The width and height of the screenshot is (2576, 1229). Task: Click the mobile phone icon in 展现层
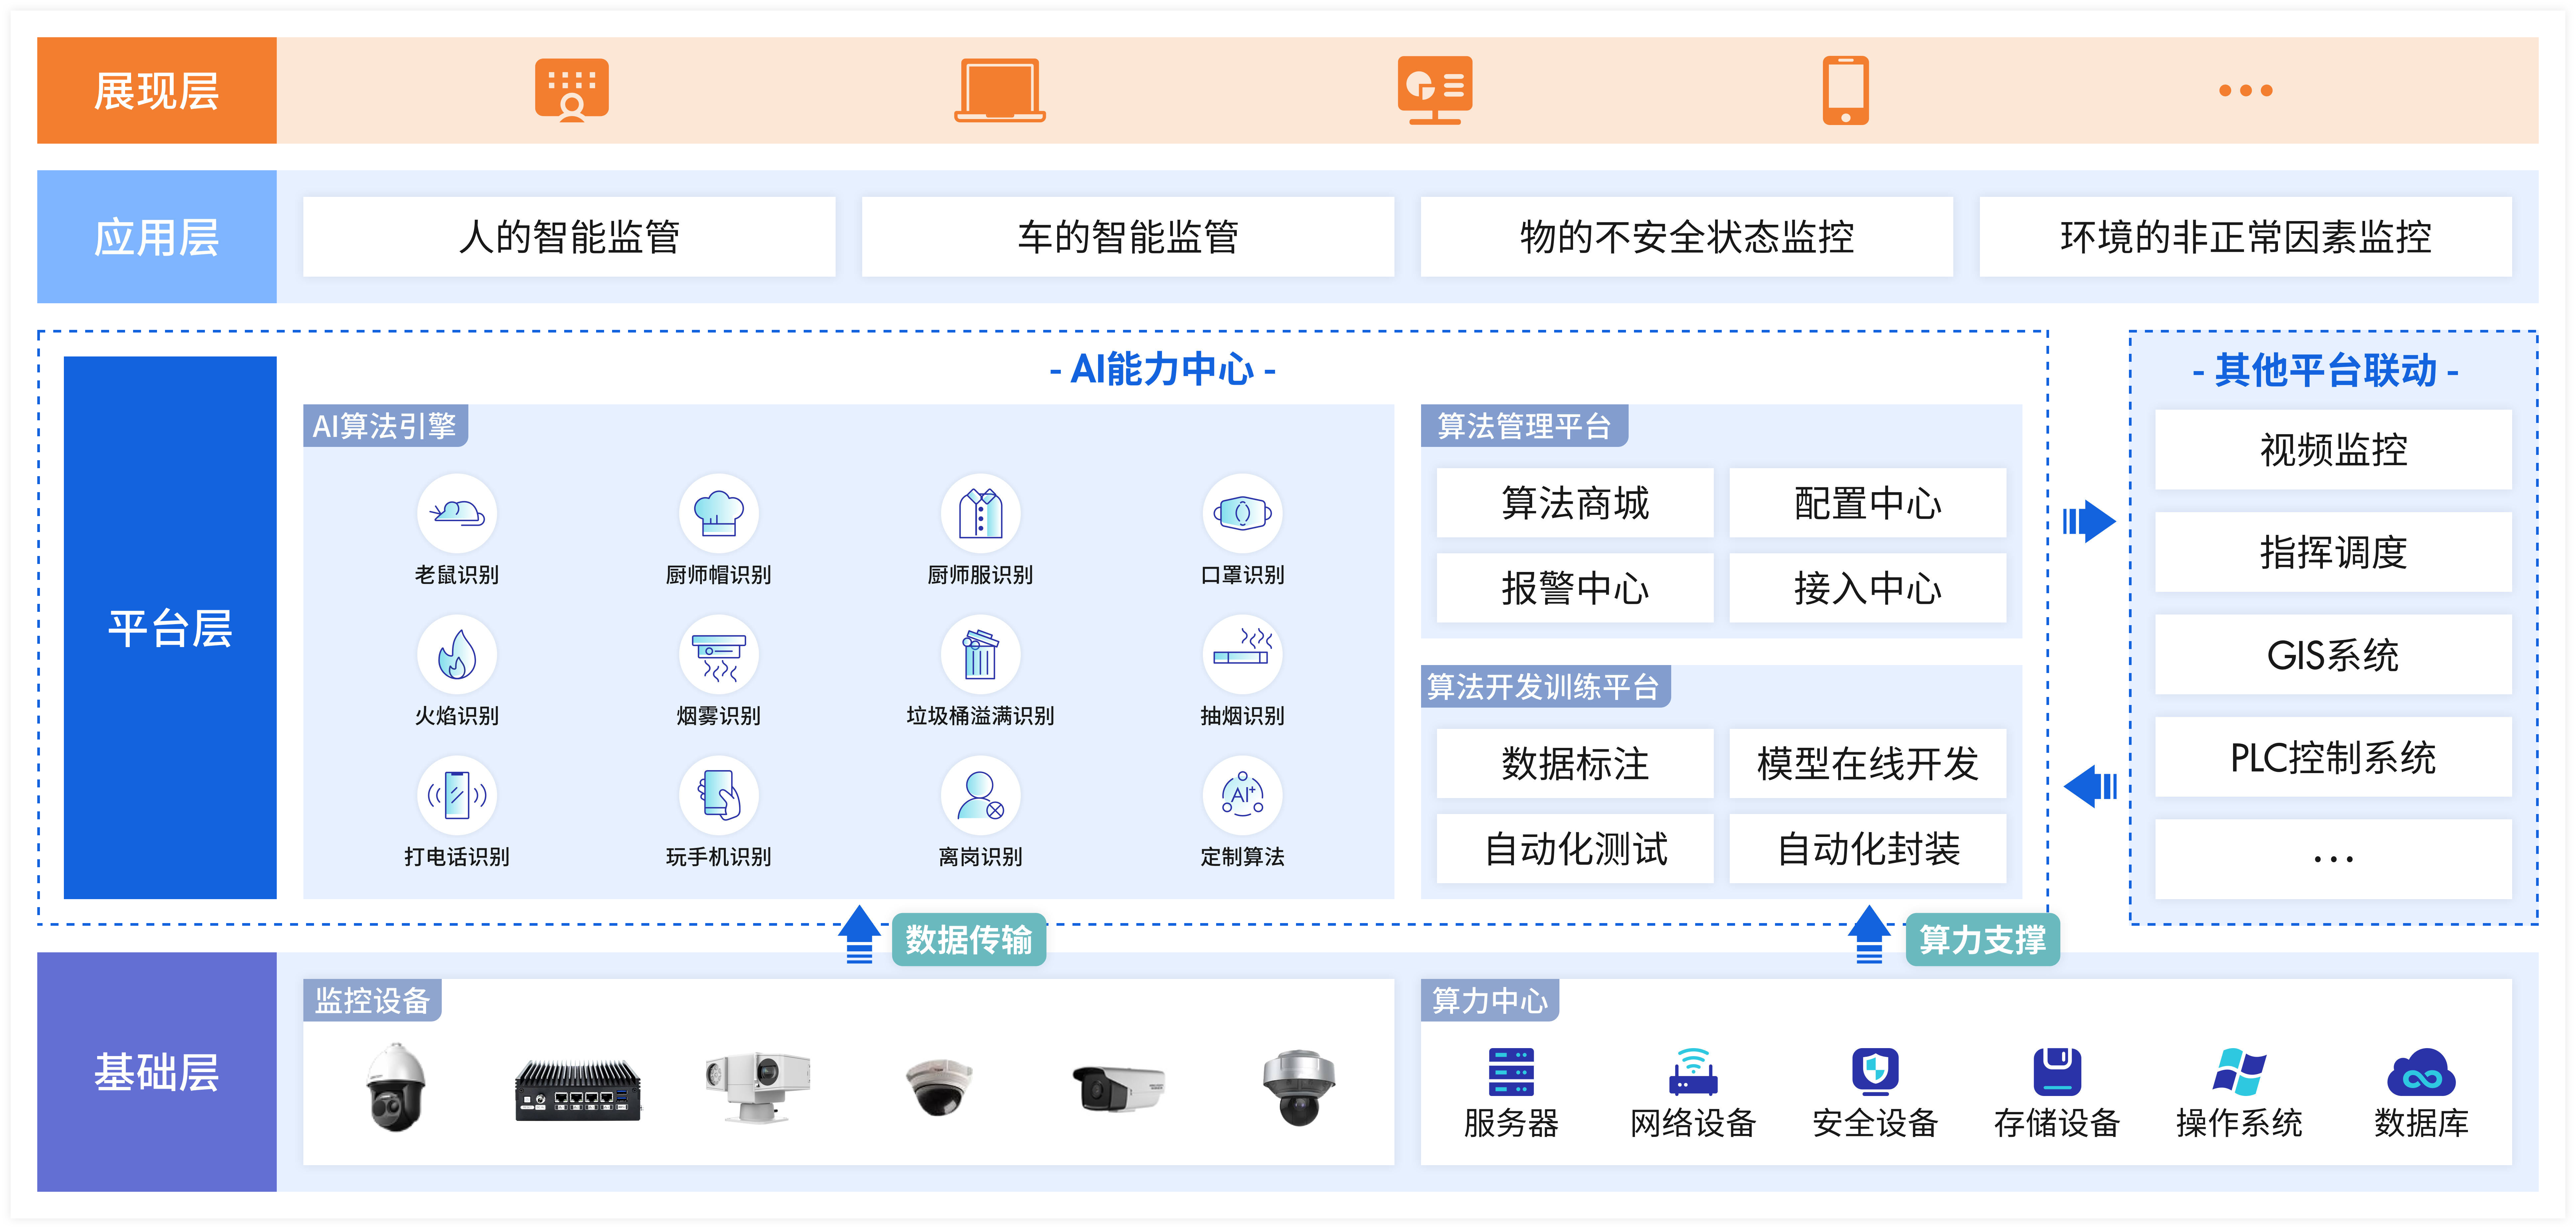point(1846,90)
